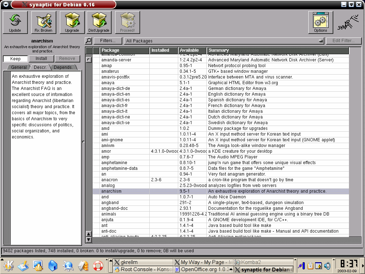
Task: Open the home folder panel icon
Action: point(53,265)
